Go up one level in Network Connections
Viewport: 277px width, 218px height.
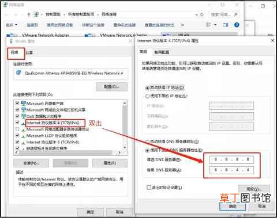(x=29, y=14)
